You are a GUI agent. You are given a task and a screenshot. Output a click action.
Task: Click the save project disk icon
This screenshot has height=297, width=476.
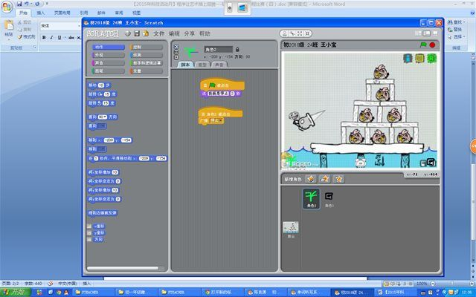point(137,33)
